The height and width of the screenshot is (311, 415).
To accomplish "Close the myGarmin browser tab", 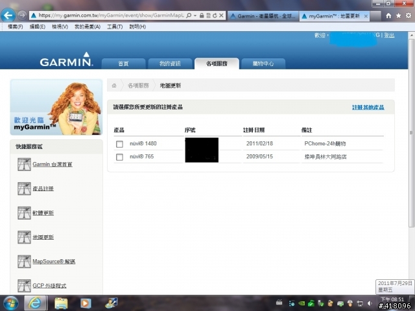I will click(366, 16).
